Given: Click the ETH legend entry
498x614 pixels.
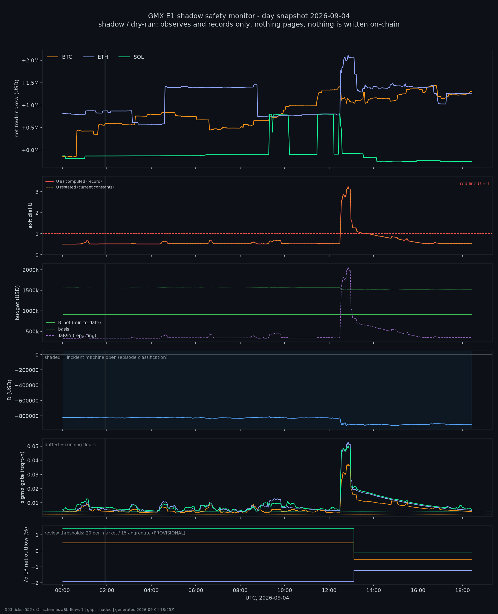Looking at the screenshot, I should click(x=95, y=57).
